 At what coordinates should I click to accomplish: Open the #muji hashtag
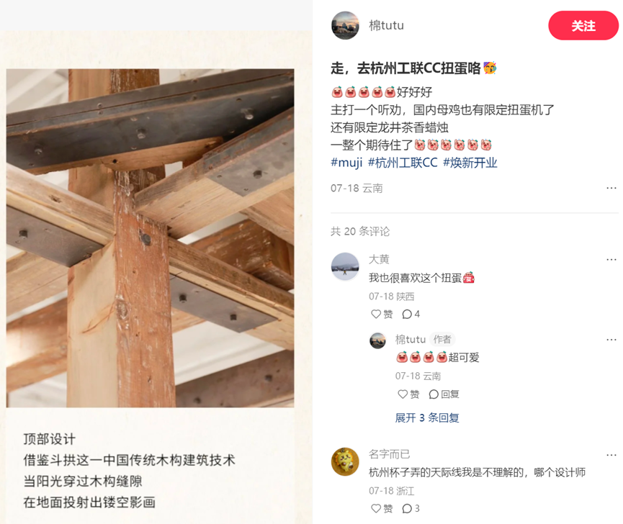(x=346, y=163)
